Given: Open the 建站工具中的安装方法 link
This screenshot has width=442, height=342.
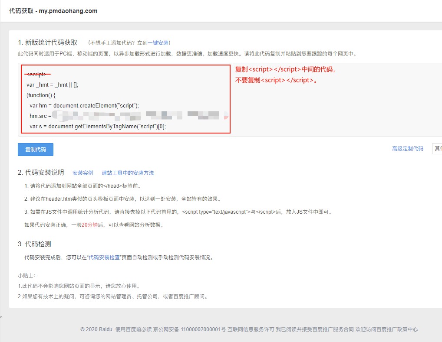Looking at the screenshot, I should pos(128,173).
